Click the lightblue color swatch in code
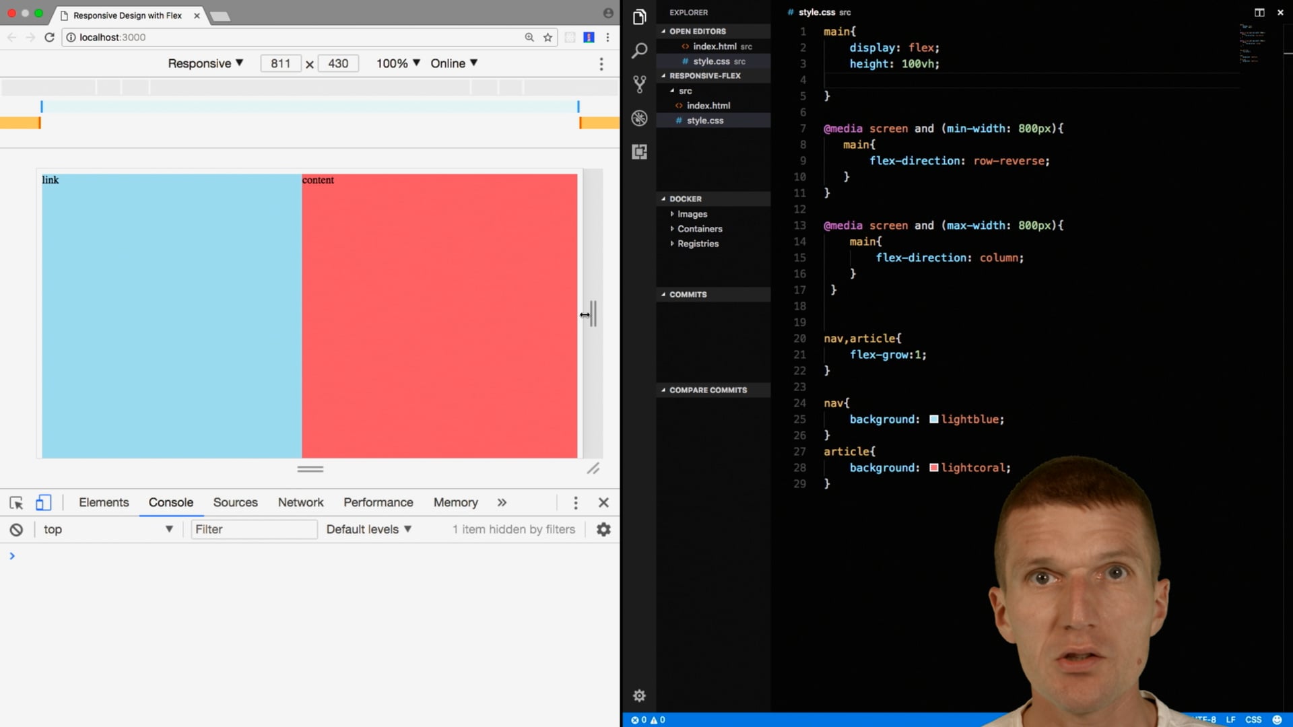The image size is (1293, 727). pyautogui.click(x=934, y=419)
